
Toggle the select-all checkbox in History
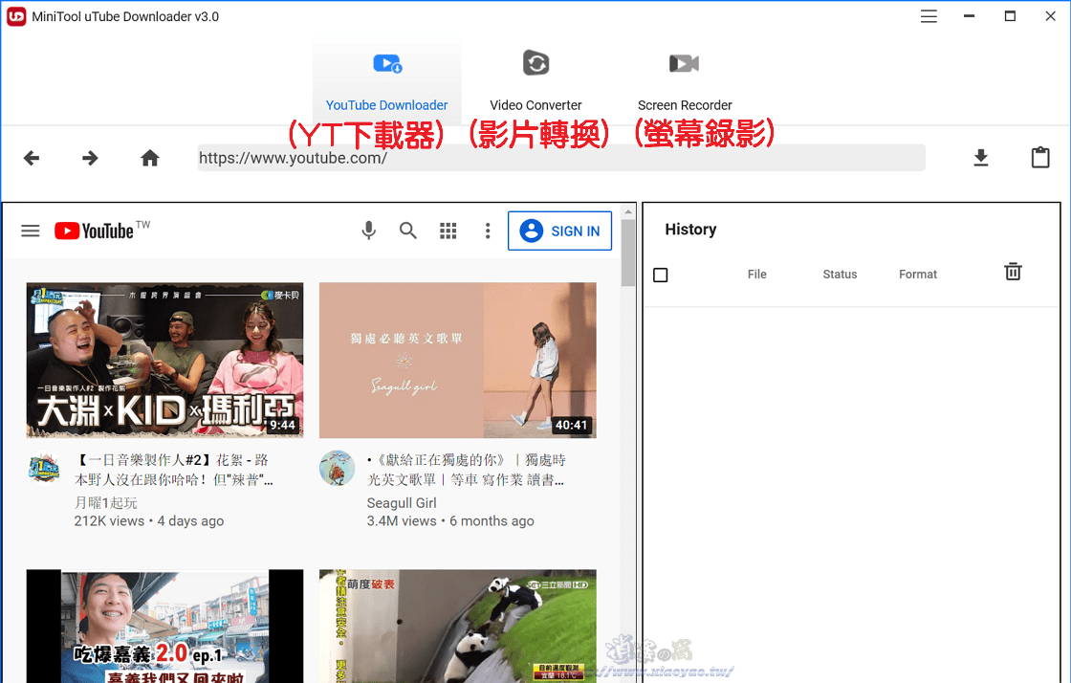(661, 275)
